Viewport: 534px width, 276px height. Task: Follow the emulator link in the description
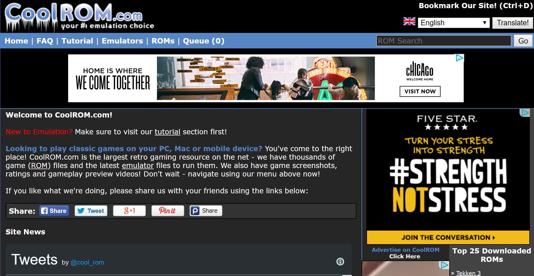[x=138, y=166]
